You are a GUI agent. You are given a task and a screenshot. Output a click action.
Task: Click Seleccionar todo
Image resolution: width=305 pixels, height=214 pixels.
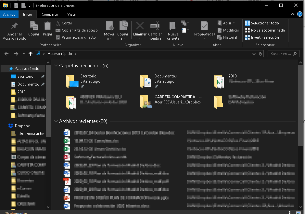[262, 23]
